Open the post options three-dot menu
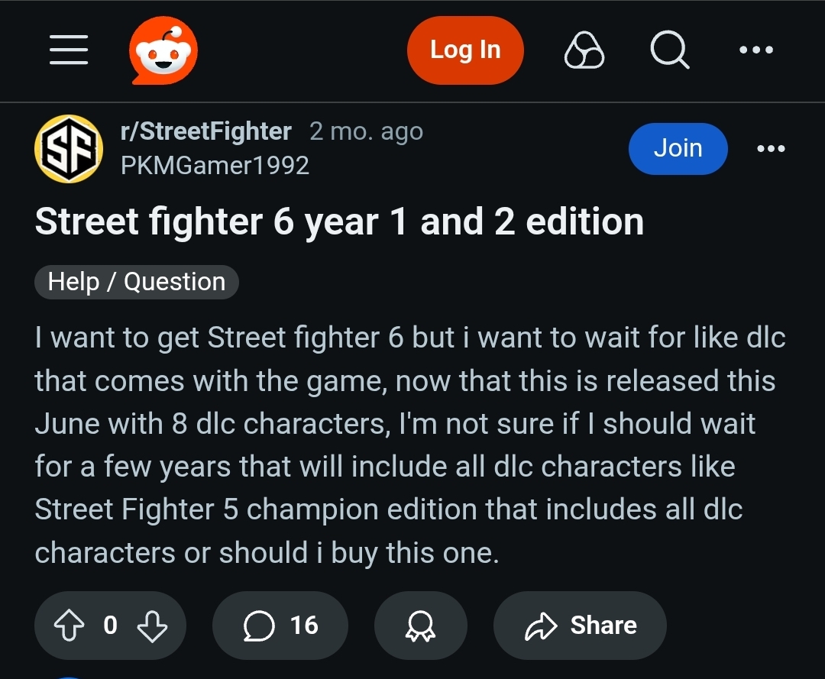The width and height of the screenshot is (825, 679). coord(771,149)
